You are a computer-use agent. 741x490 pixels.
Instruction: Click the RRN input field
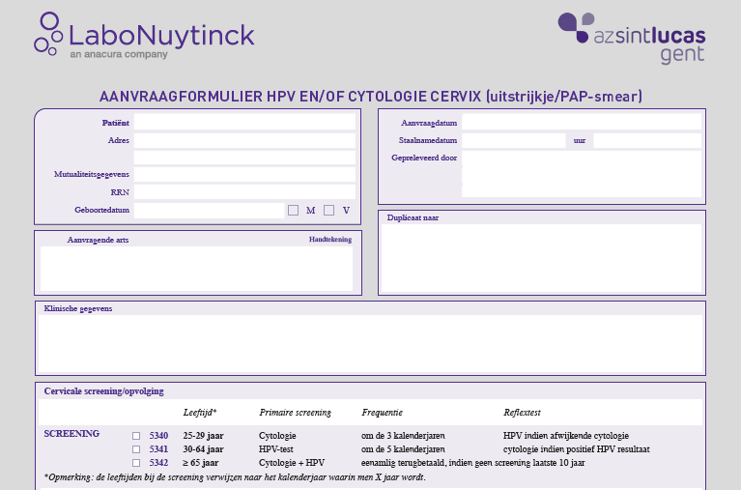(244, 192)
